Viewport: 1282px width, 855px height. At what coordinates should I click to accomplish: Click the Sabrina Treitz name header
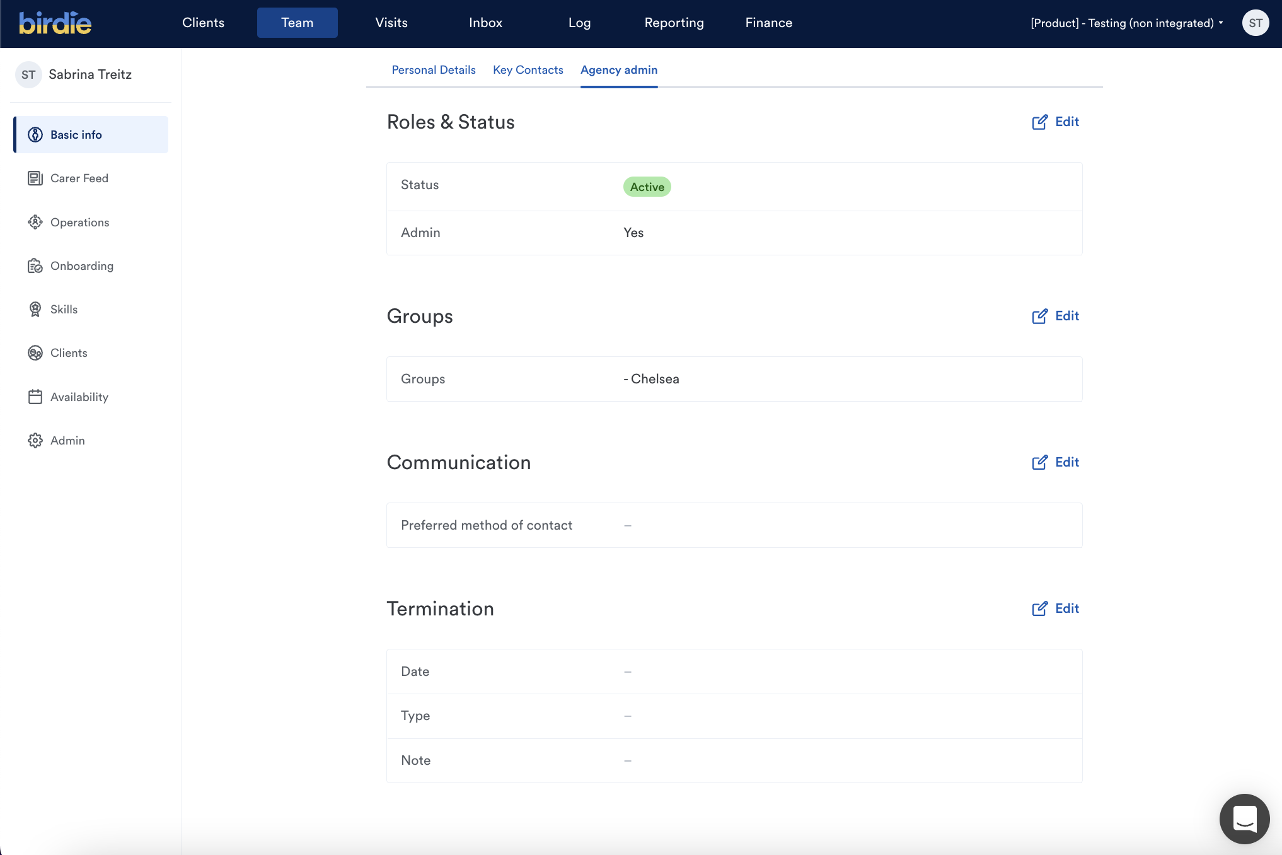click(90, 74)
